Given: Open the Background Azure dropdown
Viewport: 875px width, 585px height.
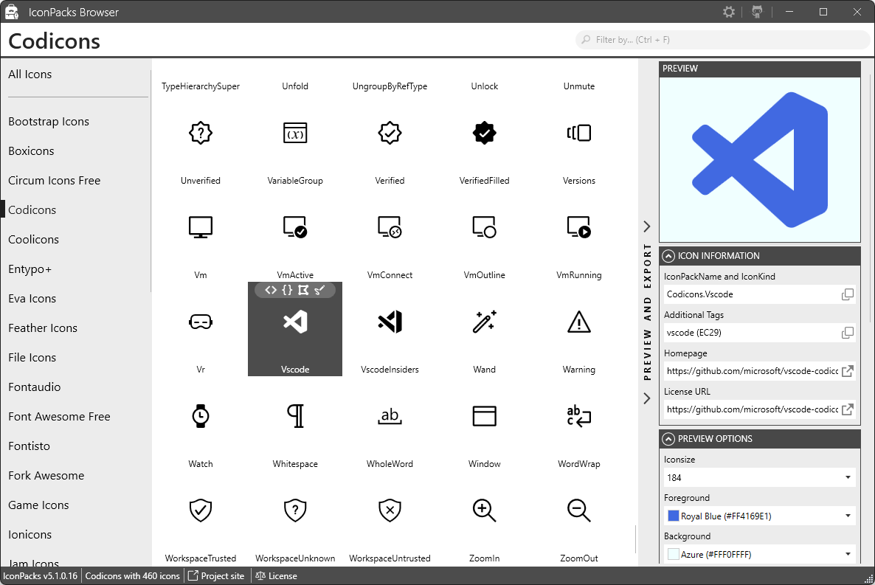Looking at the screenshot, I should tap(759, 554).
